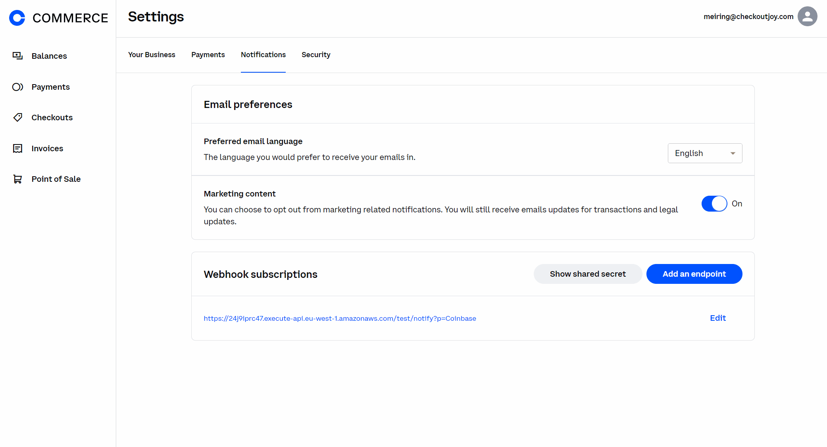Image resolution: width=827 pixels, height=447 pixels.
Task: Click Edit for the webhook endpoint
Action: 718,318
